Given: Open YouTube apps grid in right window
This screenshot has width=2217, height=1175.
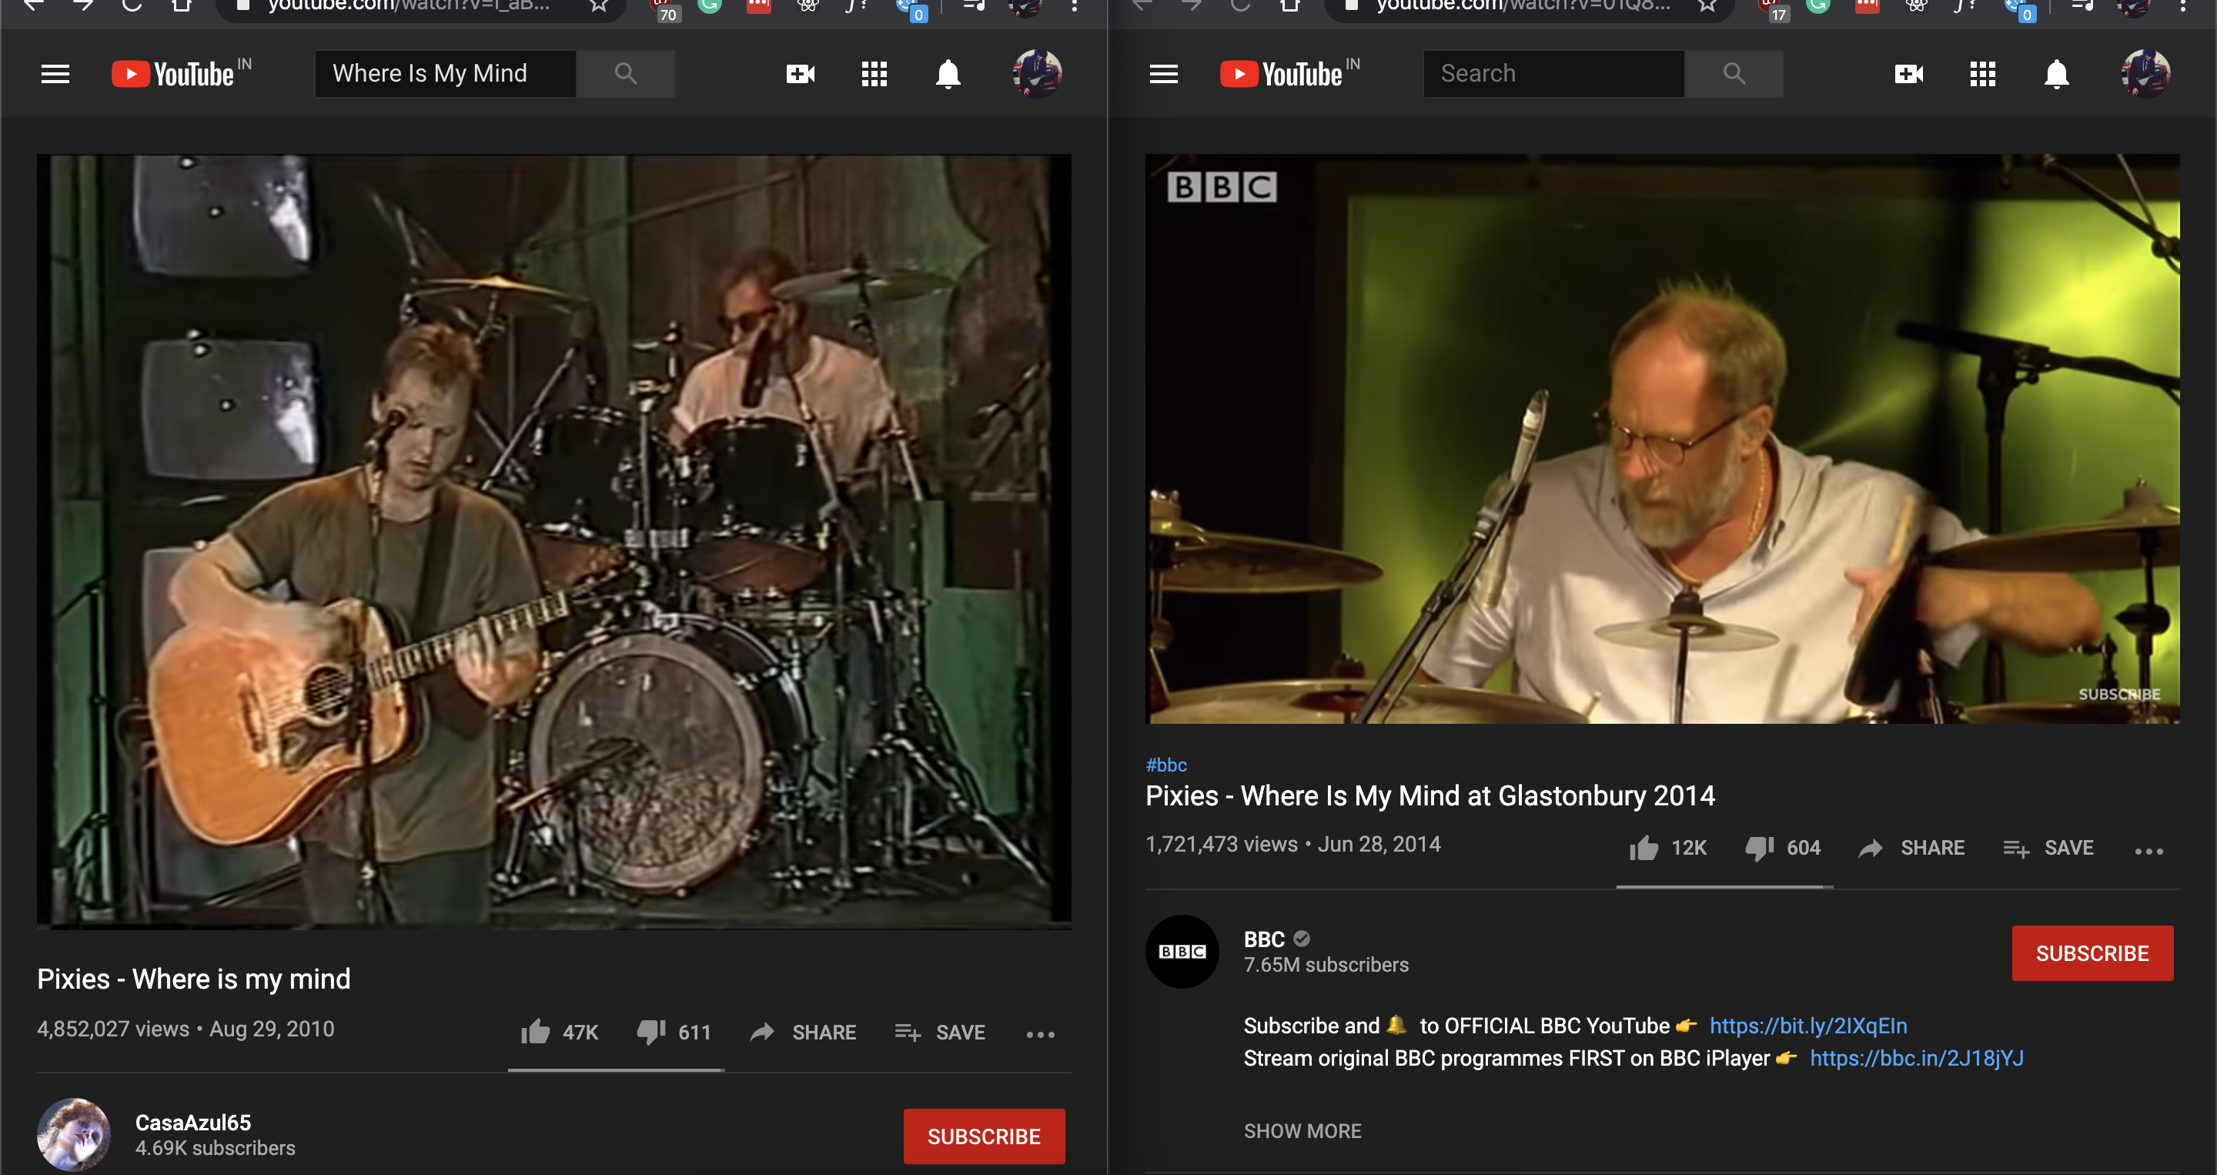Looking at the screenshot, I should coord(1983,74).
